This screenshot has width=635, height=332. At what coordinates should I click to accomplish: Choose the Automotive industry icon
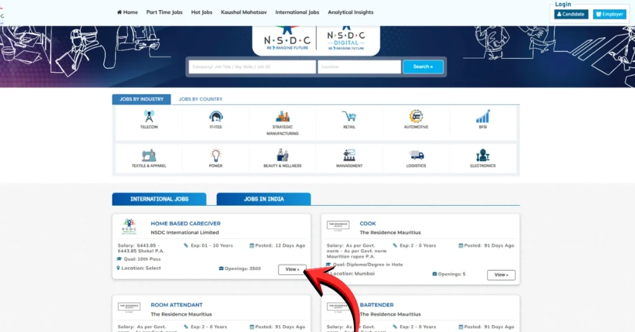click(416, 116)
